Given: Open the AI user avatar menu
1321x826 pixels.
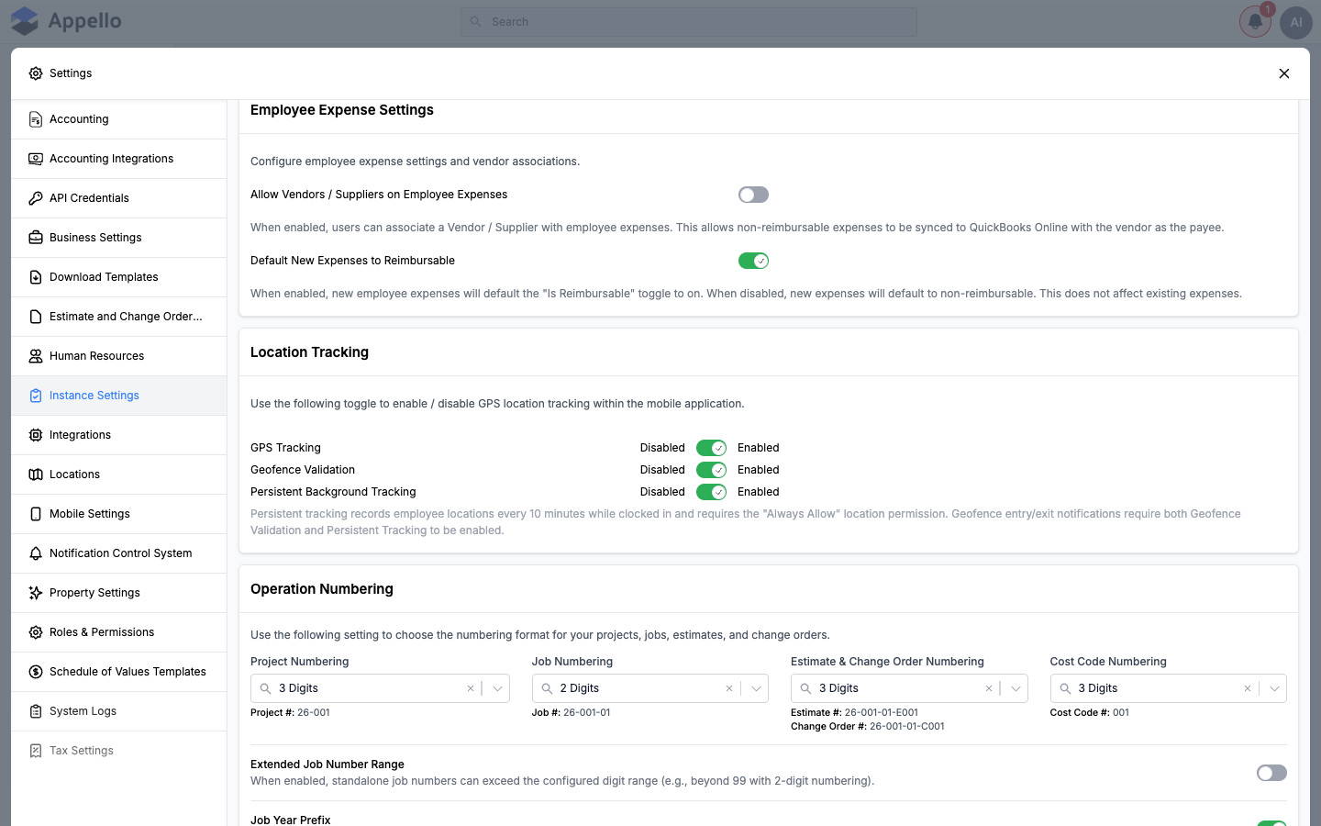Looking at the screenshot, I should [x=1296, y=22].
